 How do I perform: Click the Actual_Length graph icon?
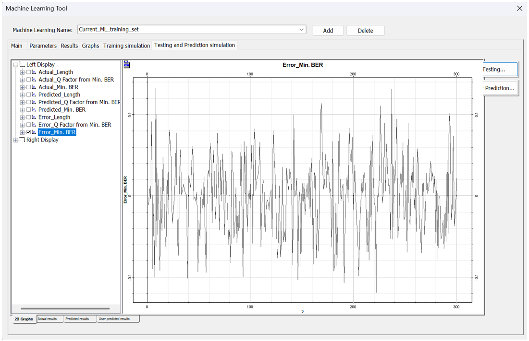click(x=35, y=72)
